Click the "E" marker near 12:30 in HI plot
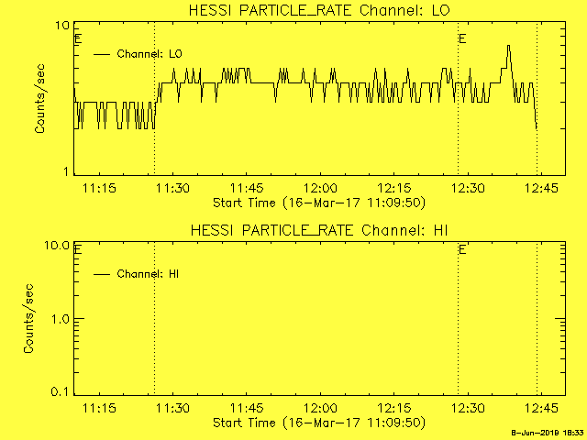 pos(462,249)
